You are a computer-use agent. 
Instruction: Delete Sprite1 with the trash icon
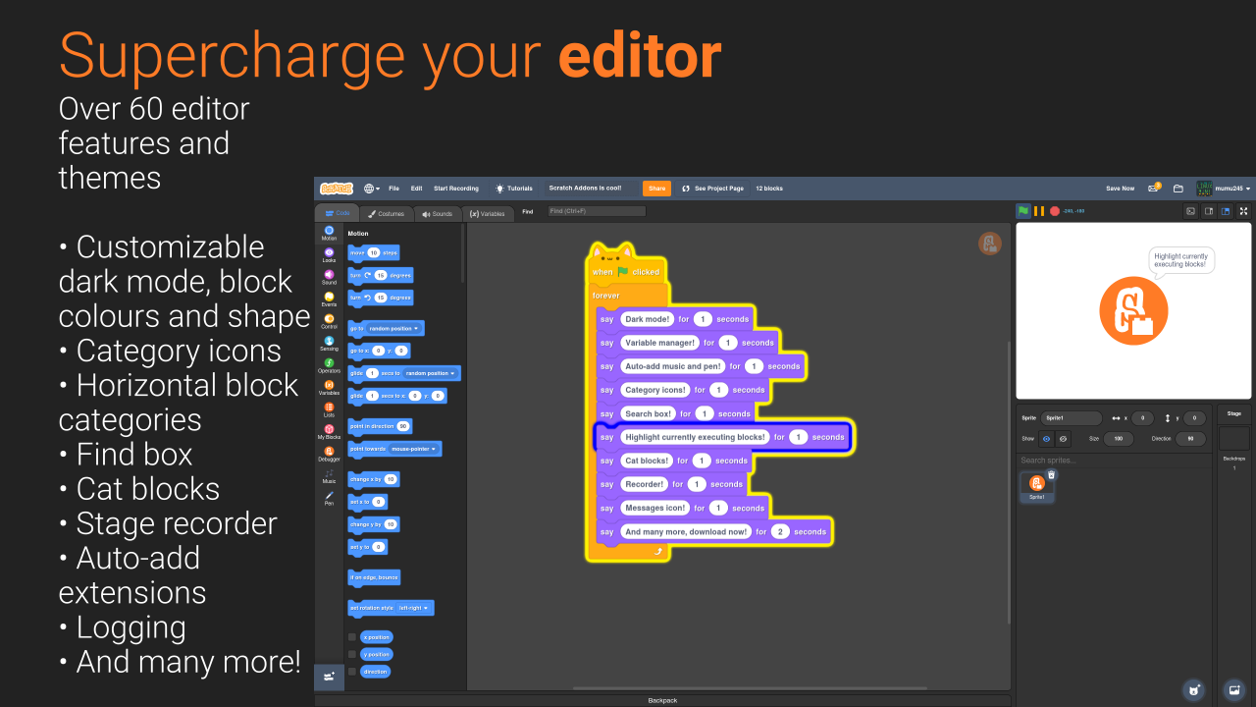coord(1051,475)
